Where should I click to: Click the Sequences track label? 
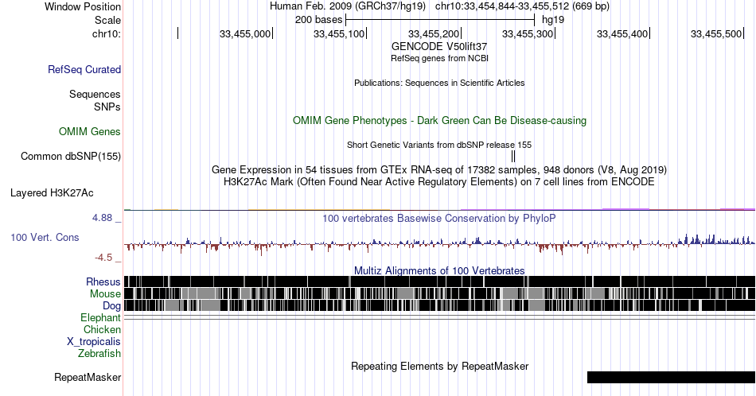95,94
